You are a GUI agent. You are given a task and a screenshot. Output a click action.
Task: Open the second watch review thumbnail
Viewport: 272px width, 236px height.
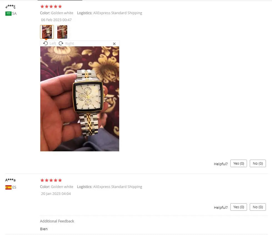click(62, 32)
